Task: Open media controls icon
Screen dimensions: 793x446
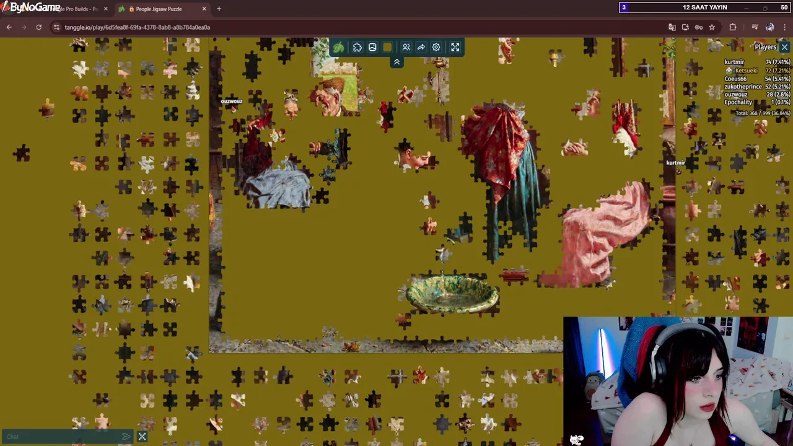Action: [x=755, y=27]
